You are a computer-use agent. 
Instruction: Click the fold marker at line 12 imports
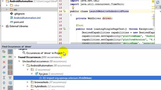click(69, 4)
